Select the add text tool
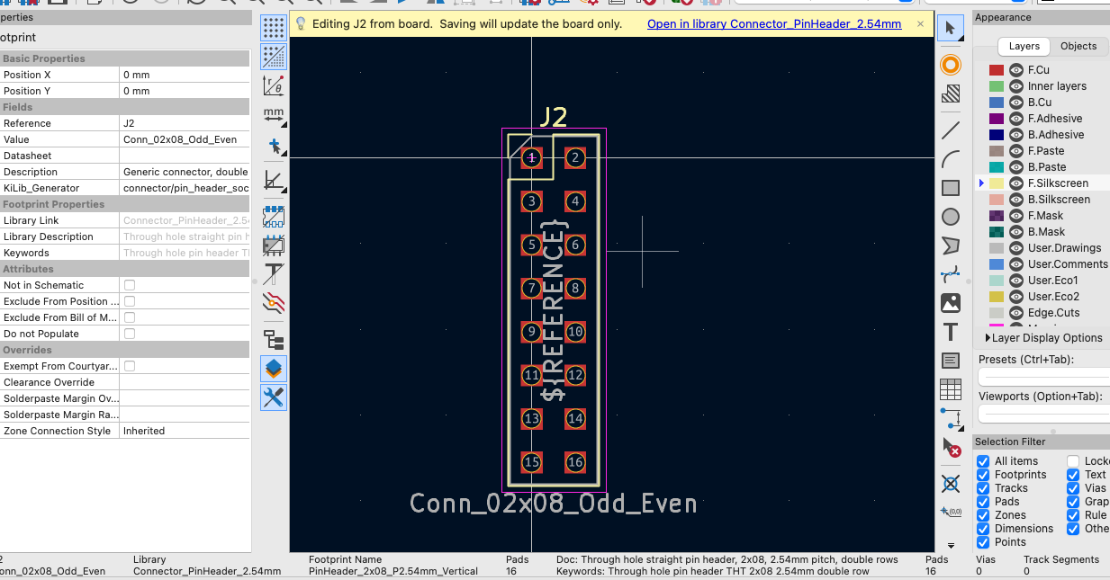 coord(950,332)
